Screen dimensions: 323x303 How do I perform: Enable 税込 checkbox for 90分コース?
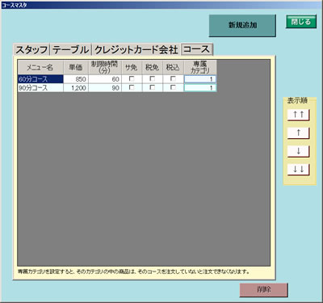click(x=173, y=87)
